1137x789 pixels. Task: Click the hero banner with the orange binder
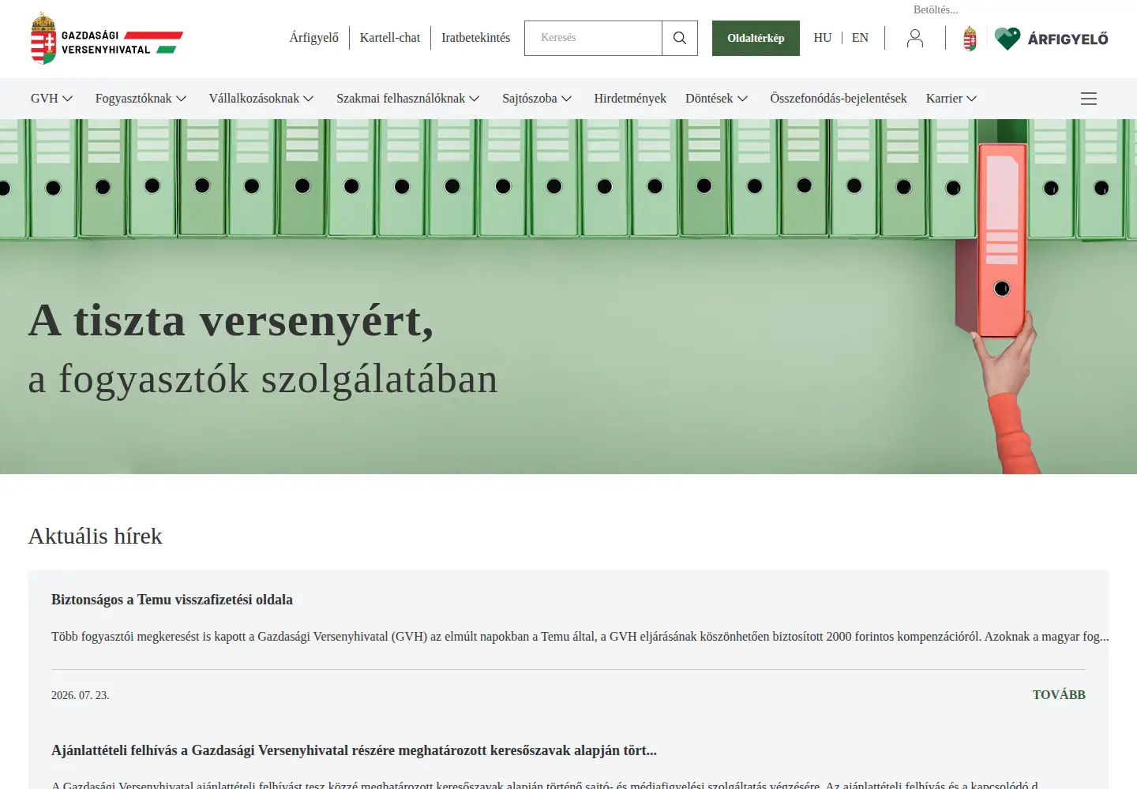568,297
